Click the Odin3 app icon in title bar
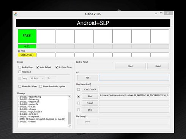Image resolution: width=186 pixels, height=139 pixels. click(16, 14)
